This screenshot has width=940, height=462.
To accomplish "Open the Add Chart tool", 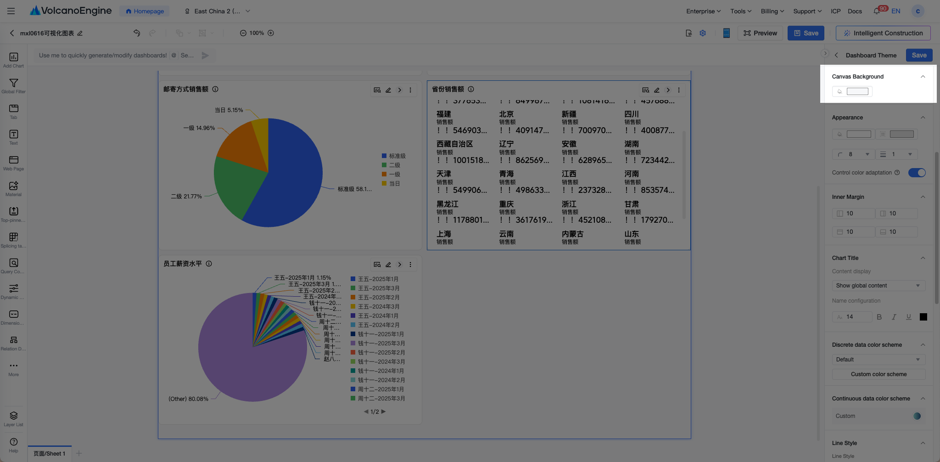I will (13, 60).
